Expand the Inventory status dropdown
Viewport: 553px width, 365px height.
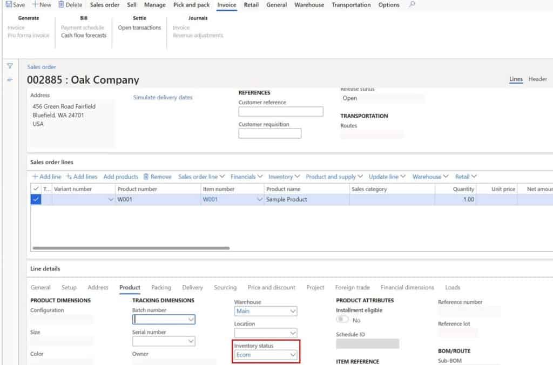click(293, 355)
